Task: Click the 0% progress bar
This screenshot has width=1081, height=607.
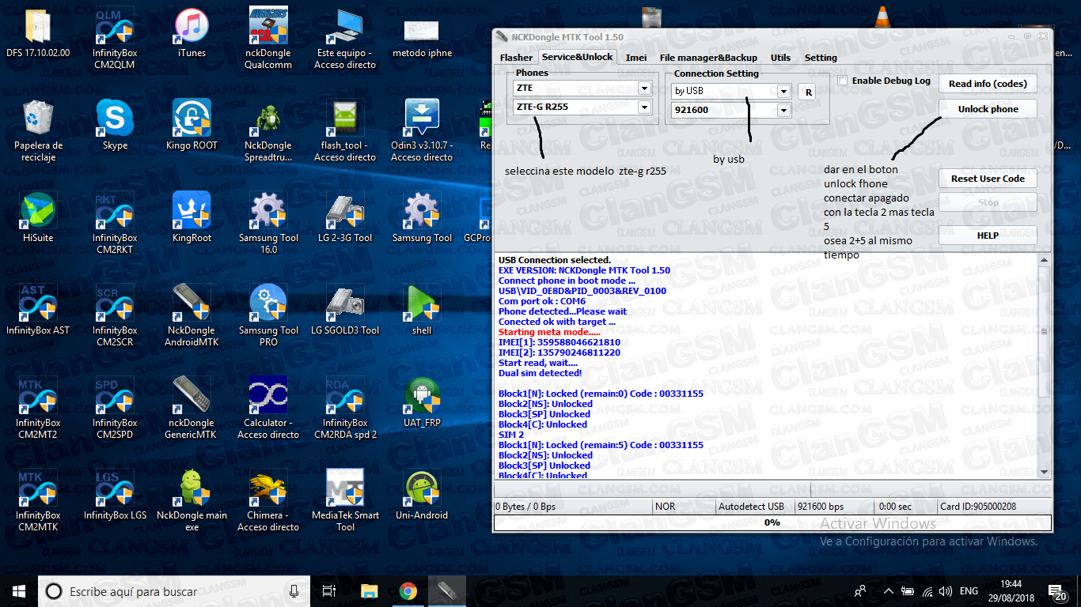Action: (x=772, y=522)
